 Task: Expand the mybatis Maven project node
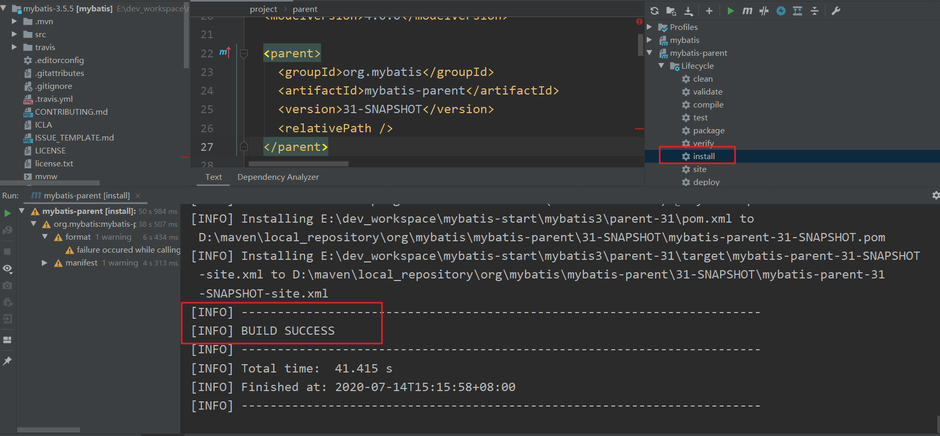click(x=650, y=40)
